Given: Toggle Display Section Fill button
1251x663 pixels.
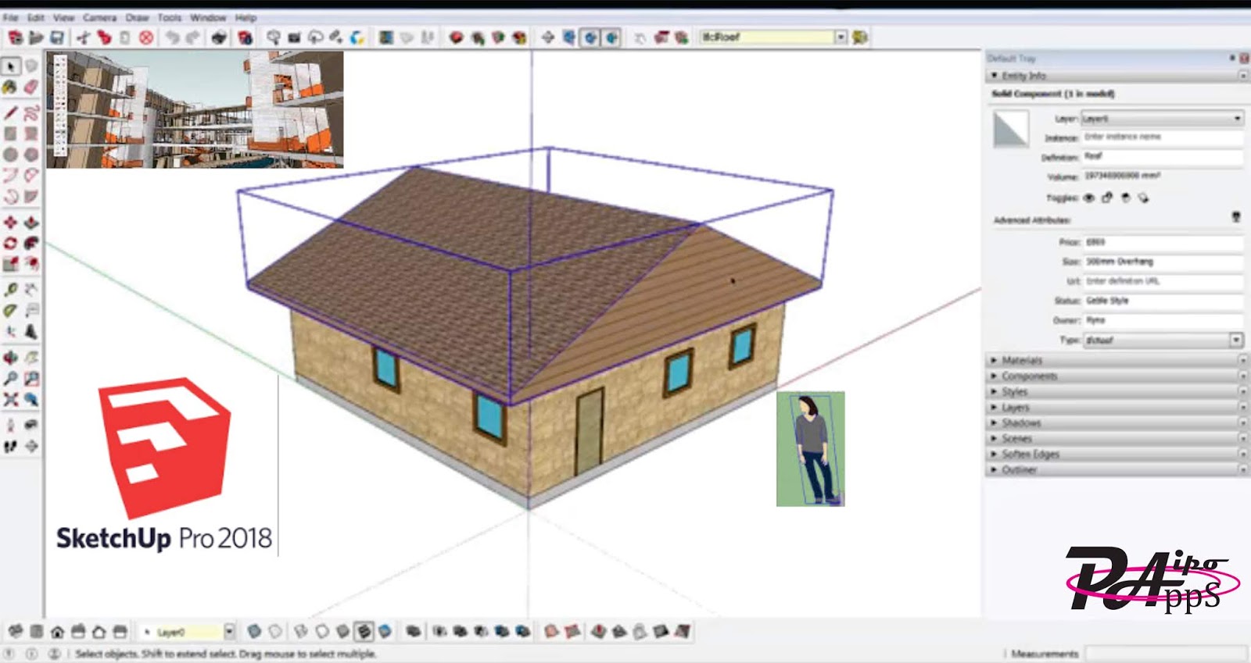Looking at the screenshot, I should 611,37.
